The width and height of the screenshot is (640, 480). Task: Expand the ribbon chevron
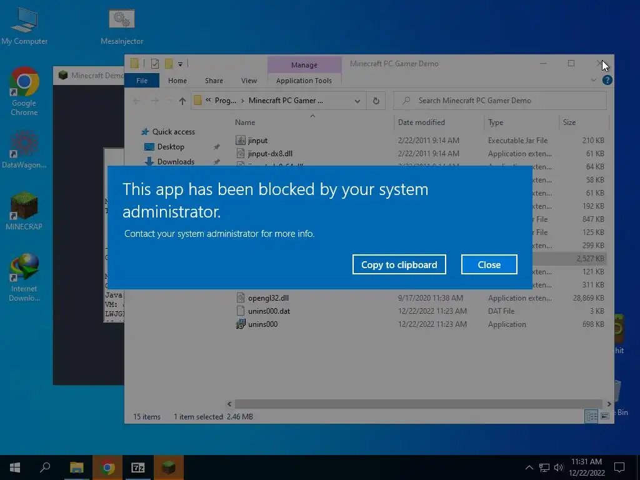tap(594, 80)
